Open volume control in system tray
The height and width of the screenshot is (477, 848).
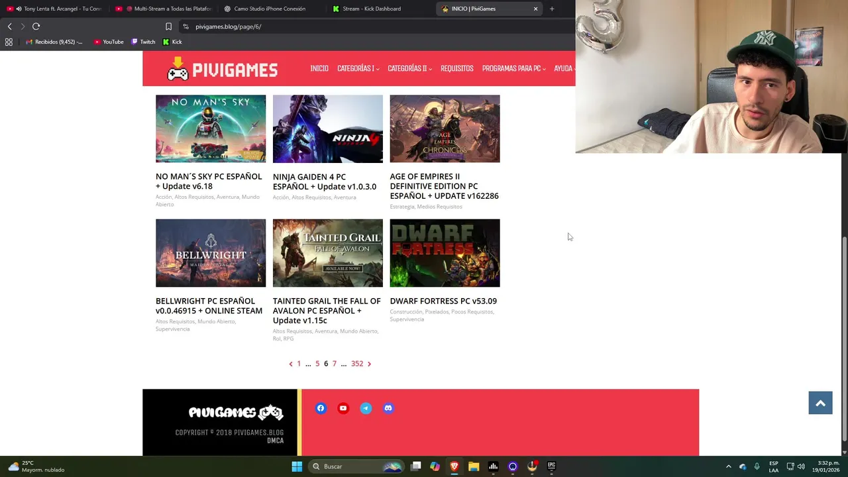tap(801, 466)
